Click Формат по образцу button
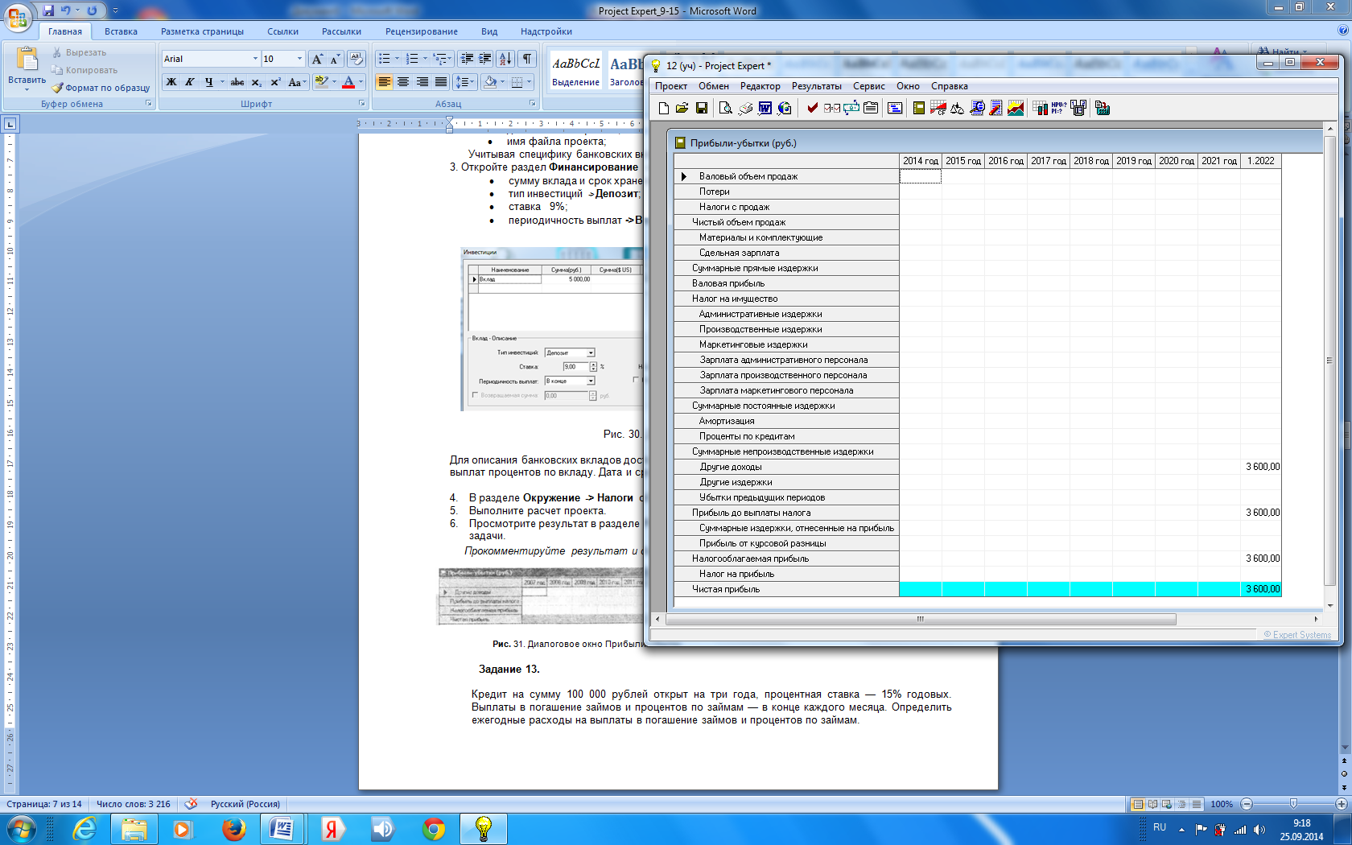Viewport: 1352px width, 845px height. click(101, 88)
